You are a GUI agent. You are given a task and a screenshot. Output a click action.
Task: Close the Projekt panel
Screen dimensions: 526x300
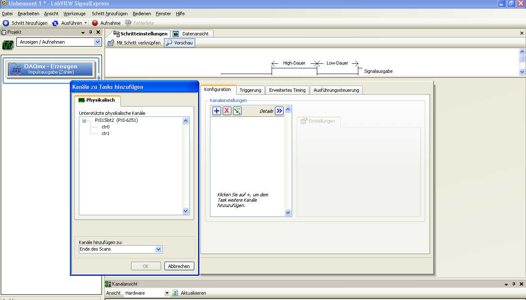(98, 32)
